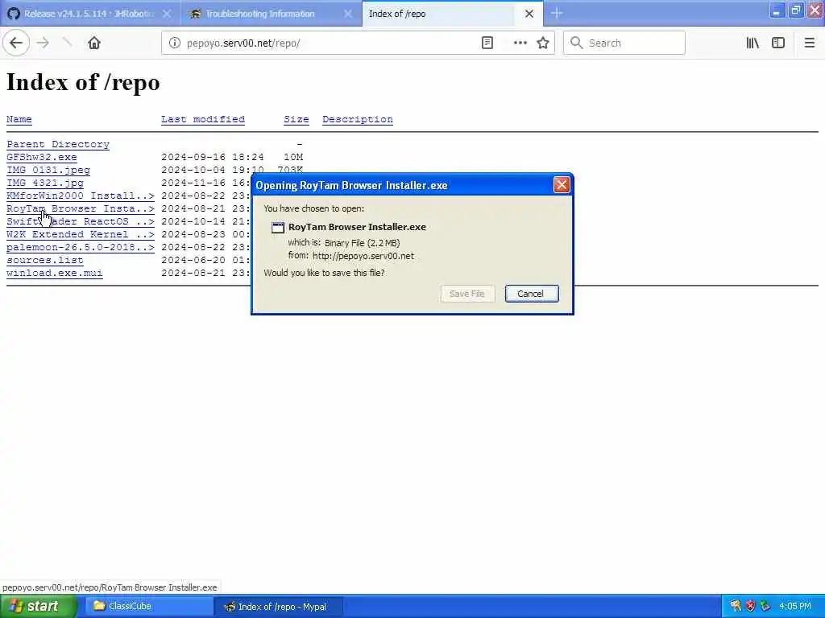Click the Save File button
The height and width of the screenshot is (618, 825).
pyautogui.click(x=466, y=294)
